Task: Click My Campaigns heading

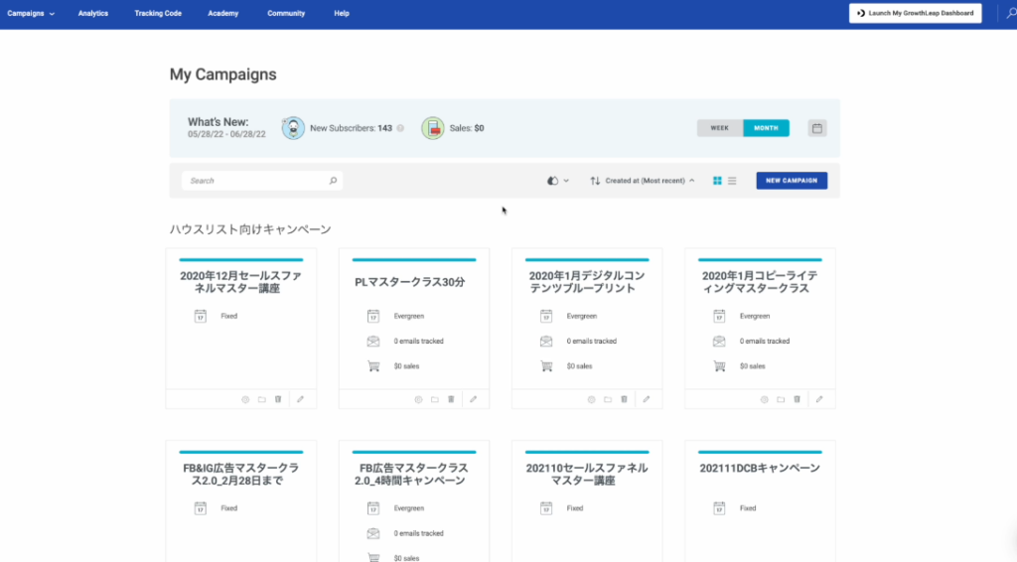Action: [x=223, y=74]
